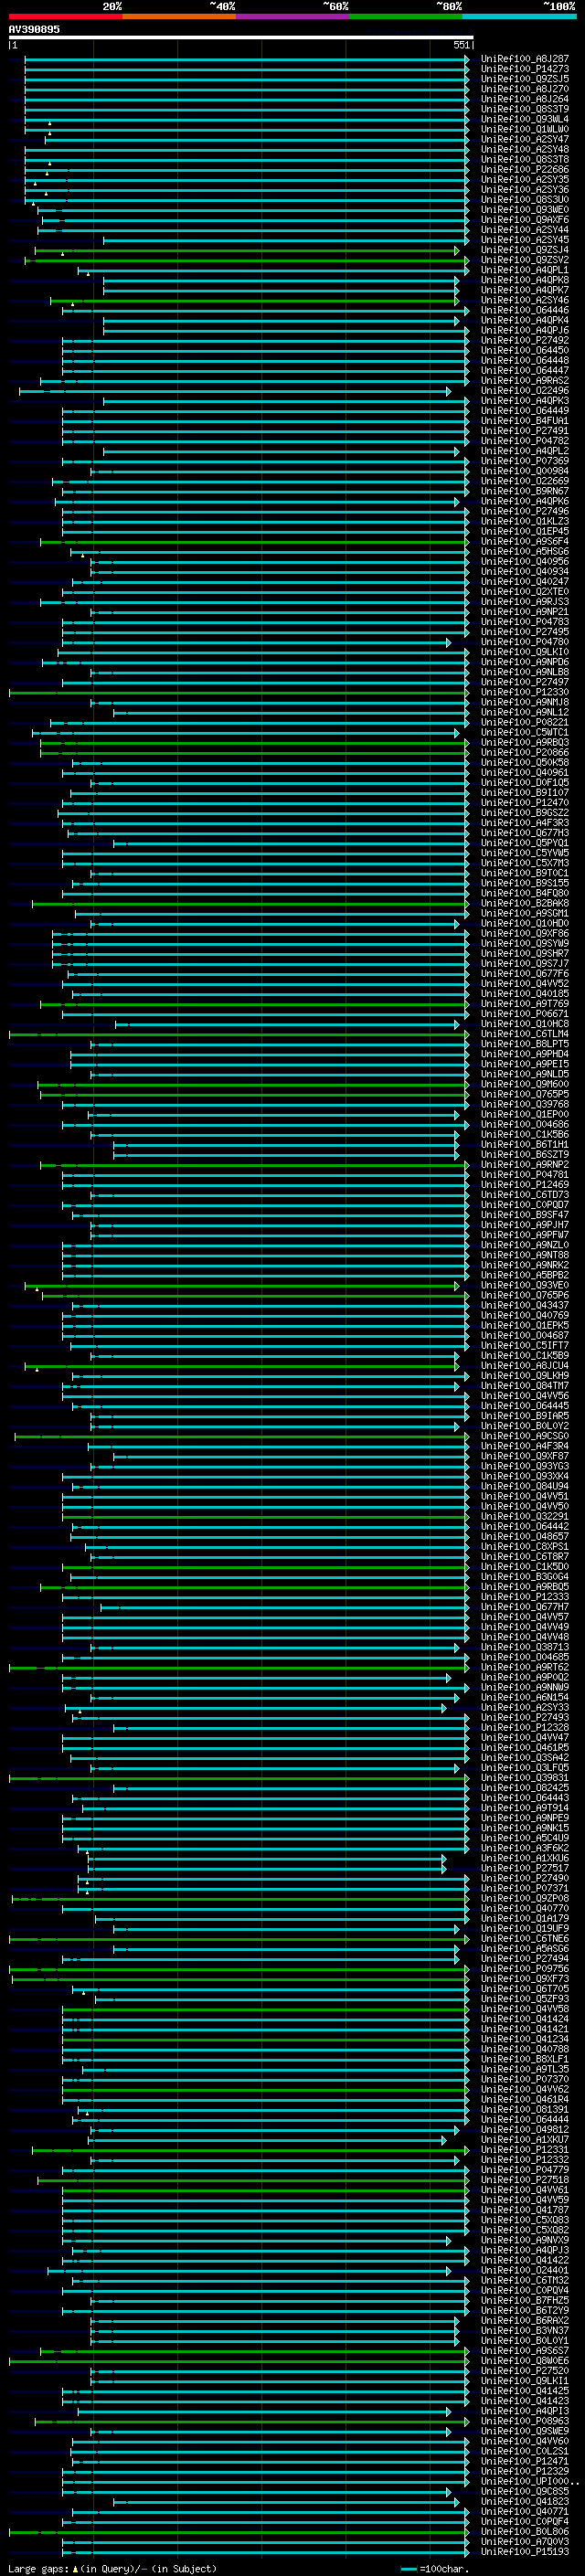
Task: Click the AV390895 query sequence label
Action: click(x=34, y=29)
